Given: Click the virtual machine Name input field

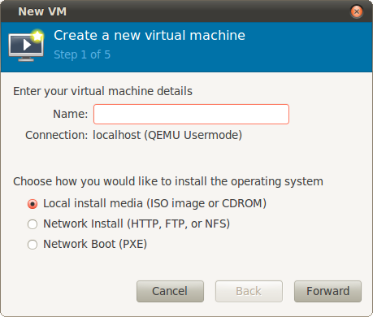Looking at the screenshot, I should tap(191, 114).
